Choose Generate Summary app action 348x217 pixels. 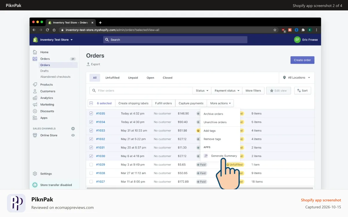tap(220, 156)
